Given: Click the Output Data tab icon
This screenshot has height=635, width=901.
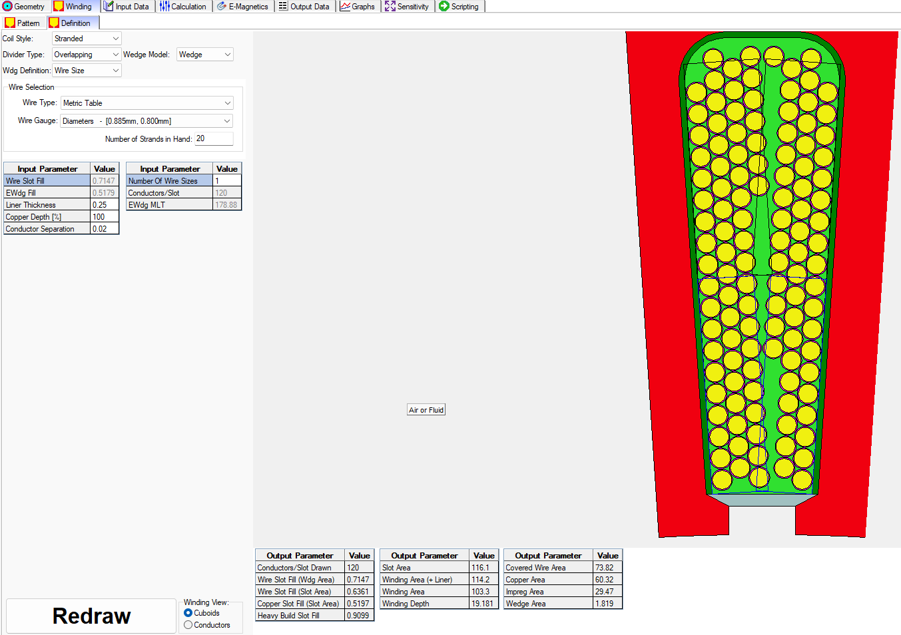Looking at the screenshot, I should pyautogui.click(x=283, y=7).
